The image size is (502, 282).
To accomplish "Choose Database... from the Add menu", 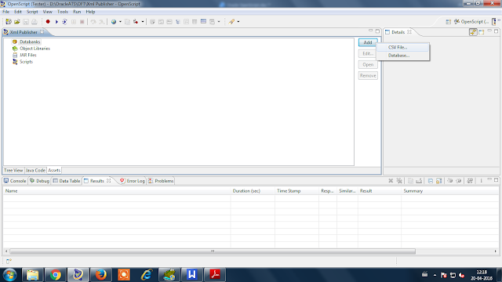I will (403, 56).
